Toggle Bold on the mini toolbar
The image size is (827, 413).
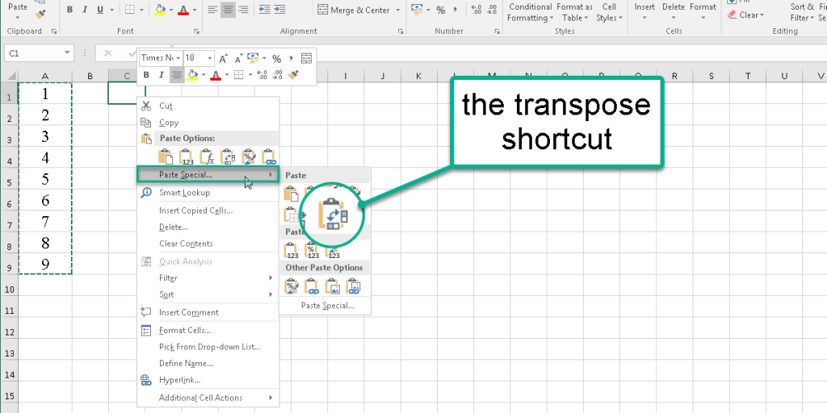point(147,75)
